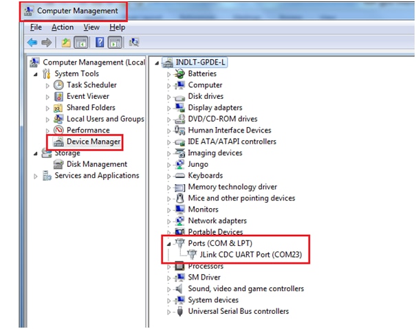The height and width of the screenshot is (329, 416).
Task: Click the Display adapters icon
Action: [x=179, y=108]
